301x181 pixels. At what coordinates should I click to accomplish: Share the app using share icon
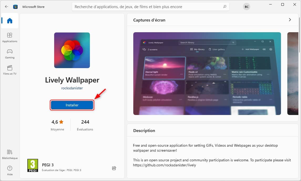click(114, 168)
